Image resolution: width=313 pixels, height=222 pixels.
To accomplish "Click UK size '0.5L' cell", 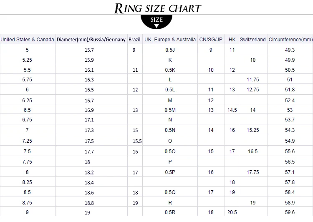I will [x=170, y=89].
